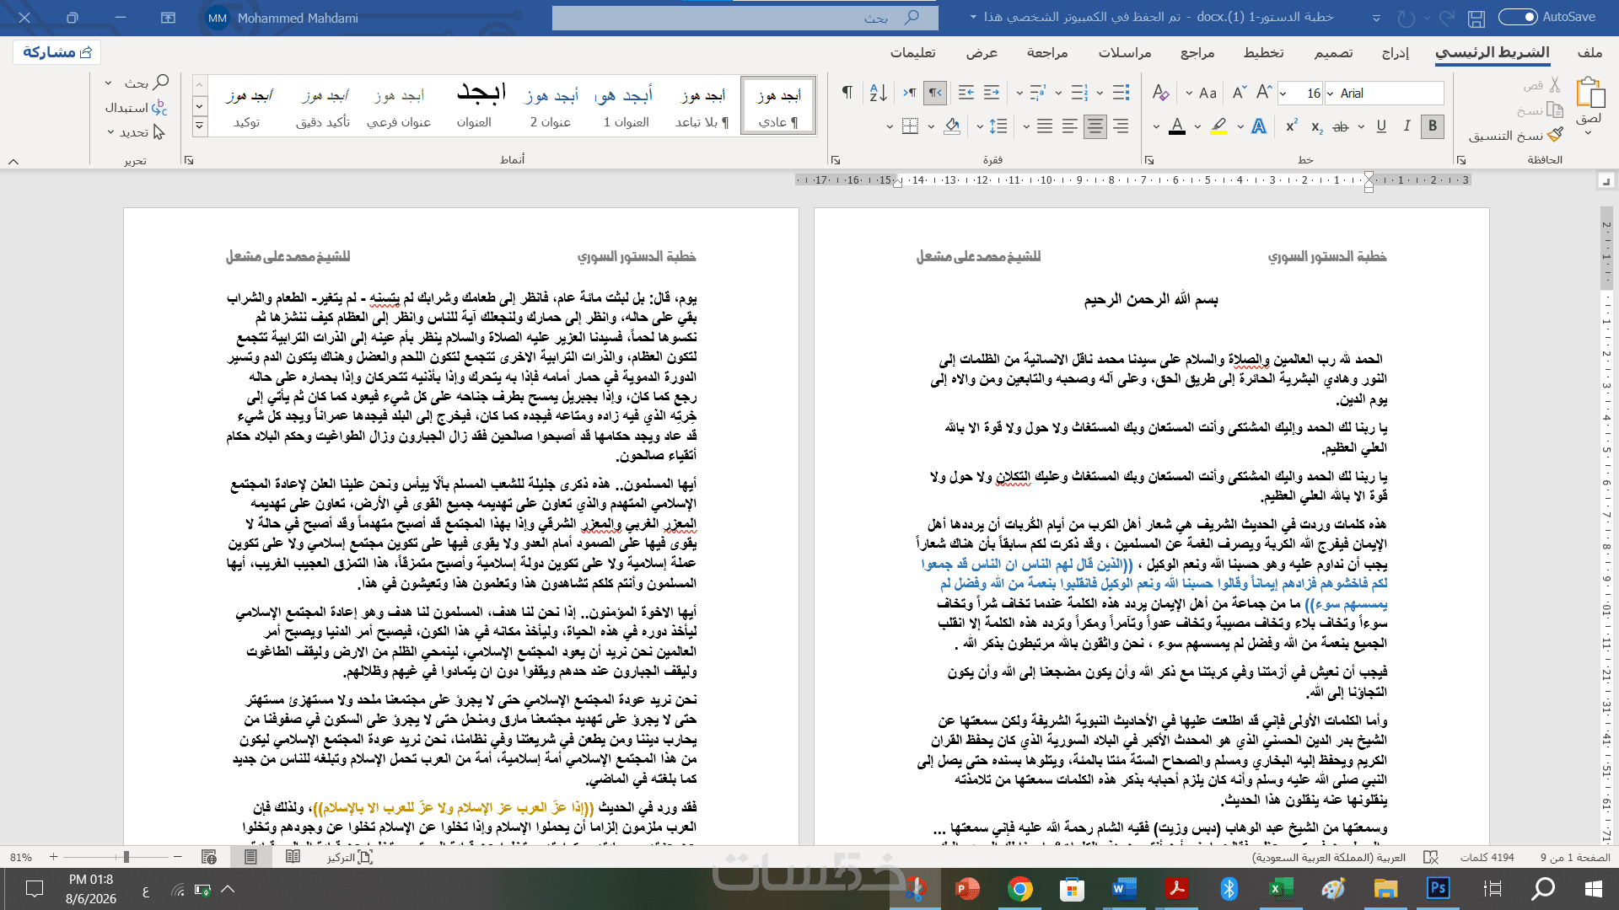Turn on the AutoSave switch
The height and width of the screenshot is (910, 1619).
click(x=1518, y=17)
